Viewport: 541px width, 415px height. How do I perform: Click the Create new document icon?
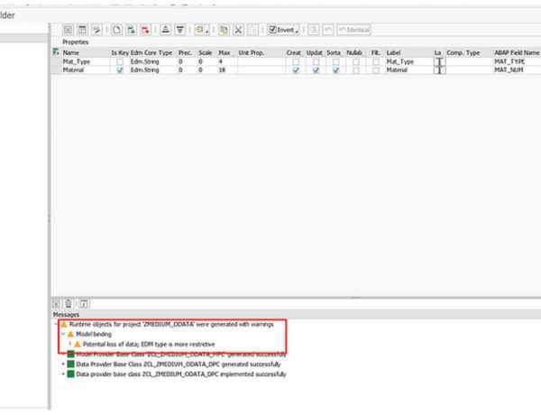click(116, 30)
